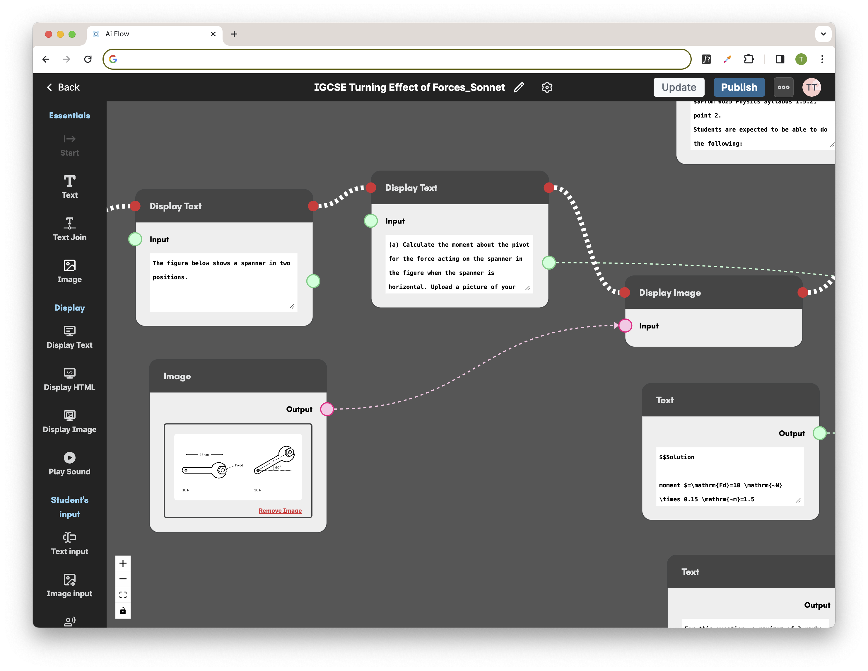The width and height of the screenshot is (868, 671).
Task: Click the Display Image node header
Action: coord(713,292)
